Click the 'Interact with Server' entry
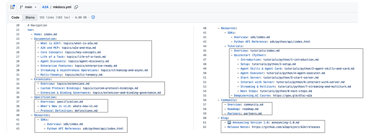 coord(291,82)
